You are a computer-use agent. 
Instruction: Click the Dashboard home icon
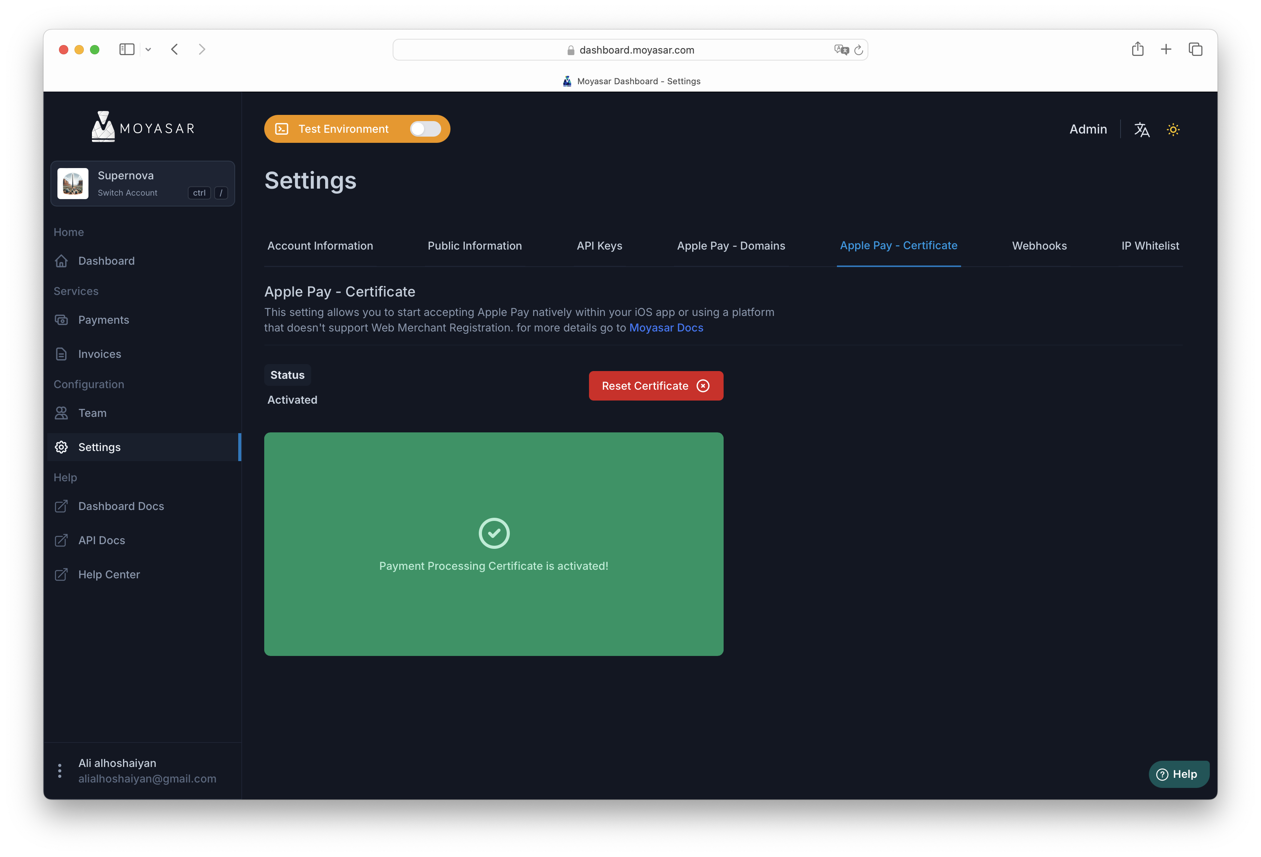(x=61, y=261)
